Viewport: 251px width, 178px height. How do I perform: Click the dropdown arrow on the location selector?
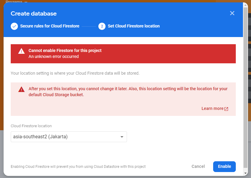[x=122, y=136]
